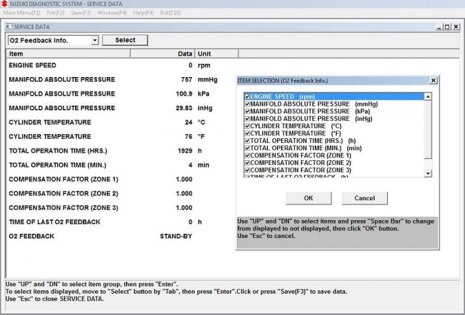This screenshot has height=315, width=465.
Task: Minimize the Service Data sub-window
Action: pyautogui.click(x=438, y=27)
